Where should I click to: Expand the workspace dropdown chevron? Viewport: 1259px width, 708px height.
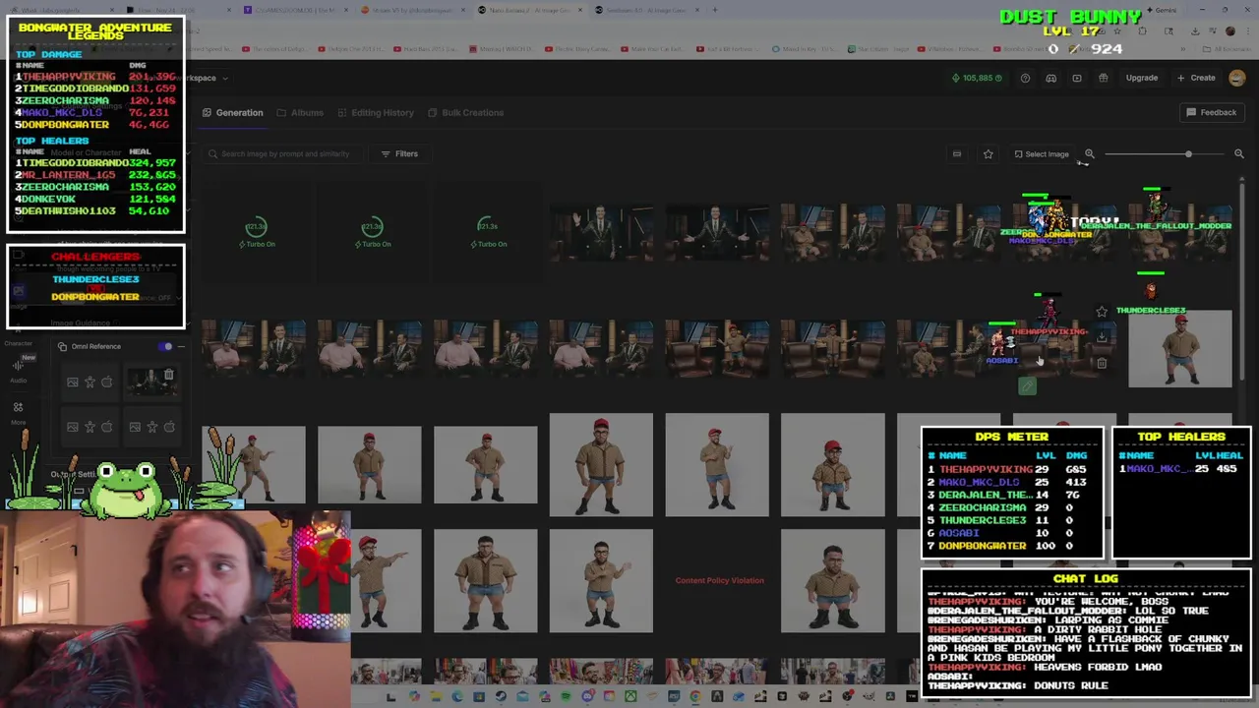point(225,78)
